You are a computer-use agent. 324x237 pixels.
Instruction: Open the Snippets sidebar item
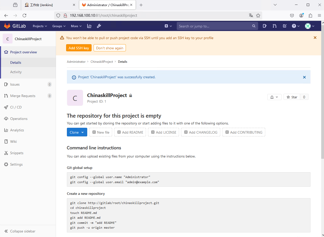(17, 153)
